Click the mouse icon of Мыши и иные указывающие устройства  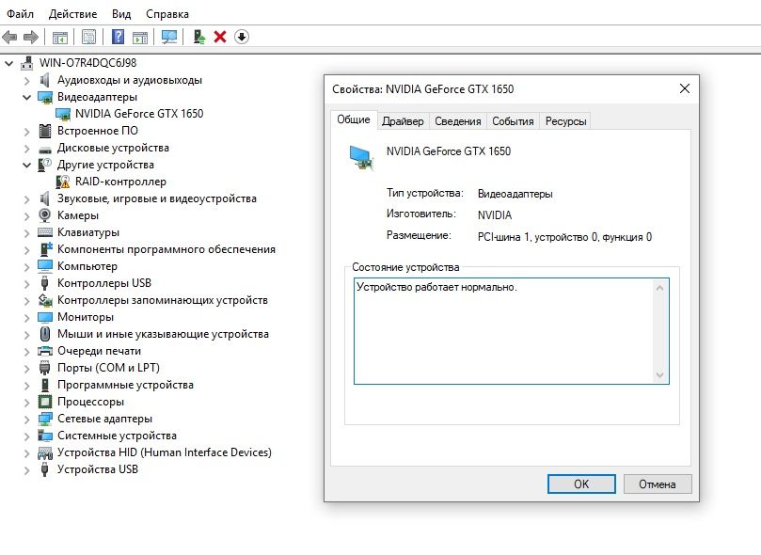(44, 334)
